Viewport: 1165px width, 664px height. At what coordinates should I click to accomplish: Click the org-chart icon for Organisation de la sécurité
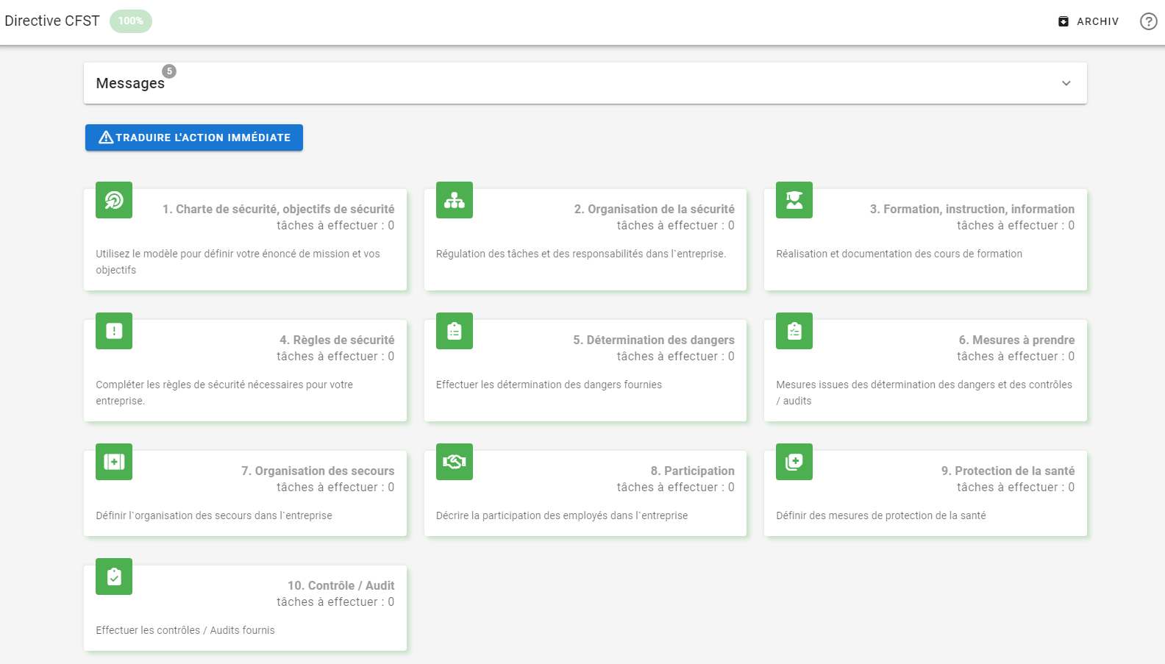[x=455, y=200]
